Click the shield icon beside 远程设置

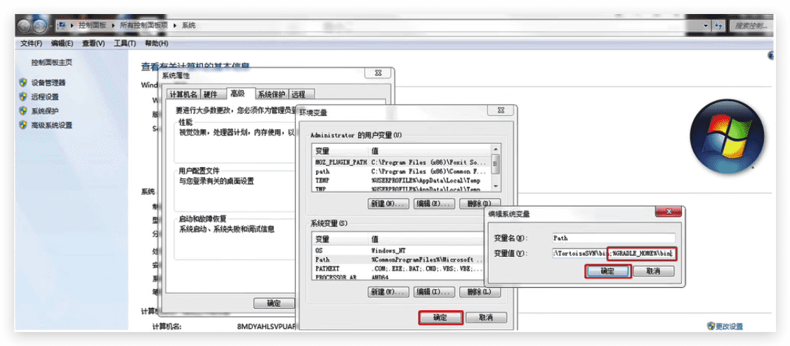coord(22,97)
